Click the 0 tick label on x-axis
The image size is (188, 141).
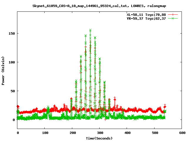[x=17, y=133]
